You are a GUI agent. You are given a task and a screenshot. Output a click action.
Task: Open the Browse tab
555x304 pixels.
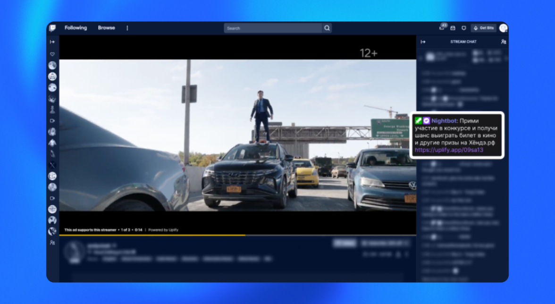coord(106,28)
